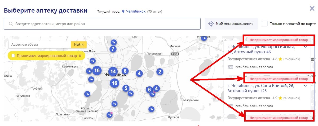Viewport: 318px width, 126px height.
Task: Open ул. Новороссийская Аптечный пункт 46 listing
Action: [261, 49]
